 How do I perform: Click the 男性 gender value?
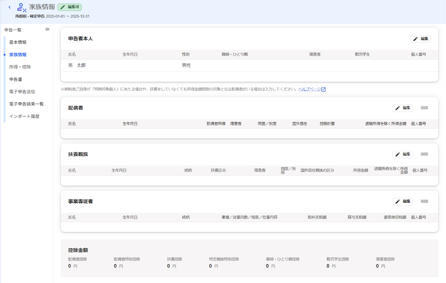[x=186, y=65]
